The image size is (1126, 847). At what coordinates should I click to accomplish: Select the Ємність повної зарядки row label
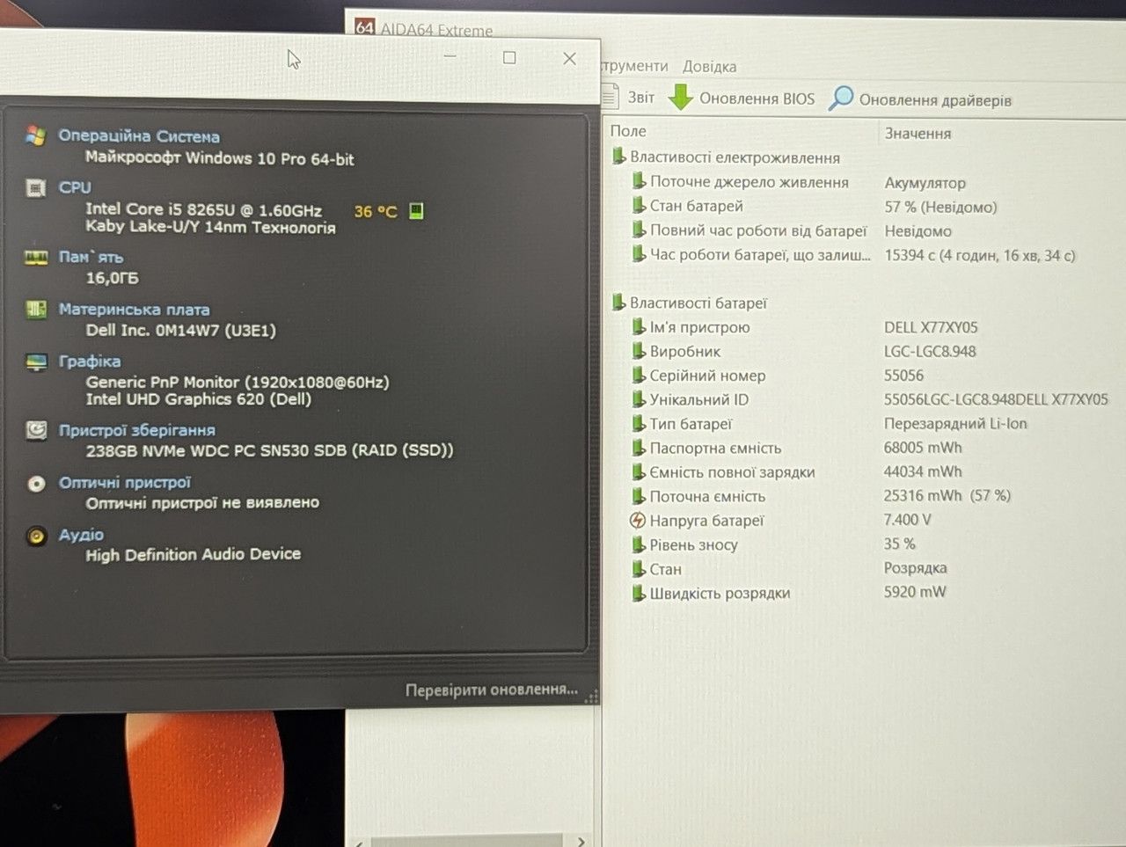coord(732,472)
